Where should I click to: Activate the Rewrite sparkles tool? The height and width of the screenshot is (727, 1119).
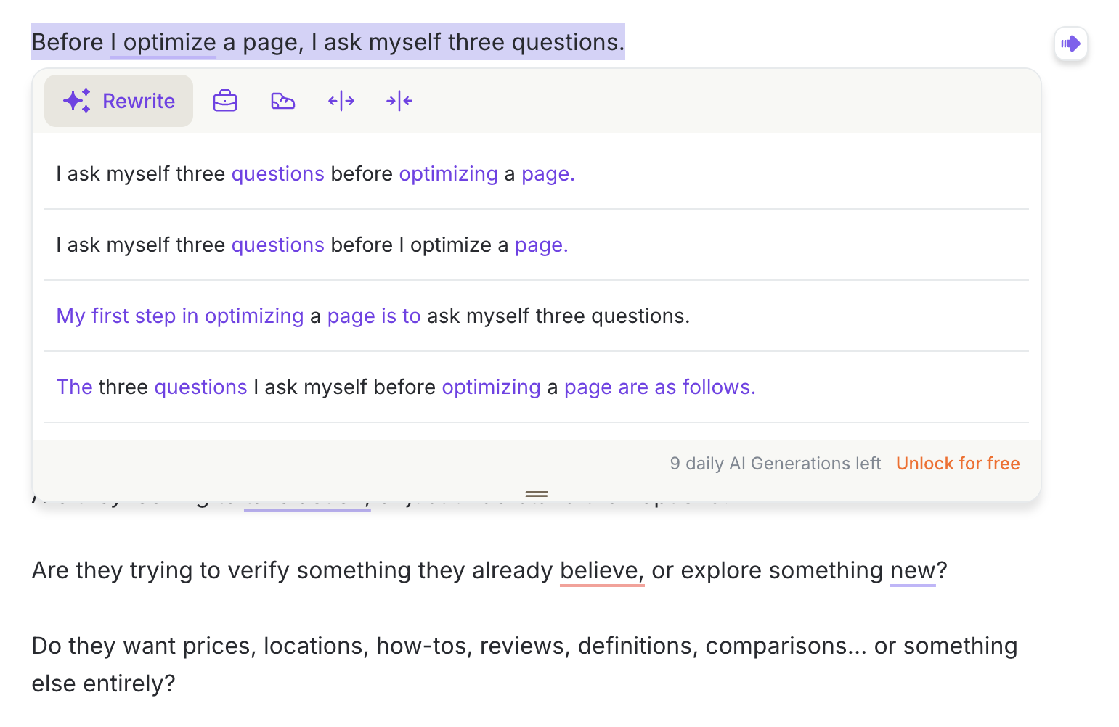pyautogui.click(x=118, y=101)
